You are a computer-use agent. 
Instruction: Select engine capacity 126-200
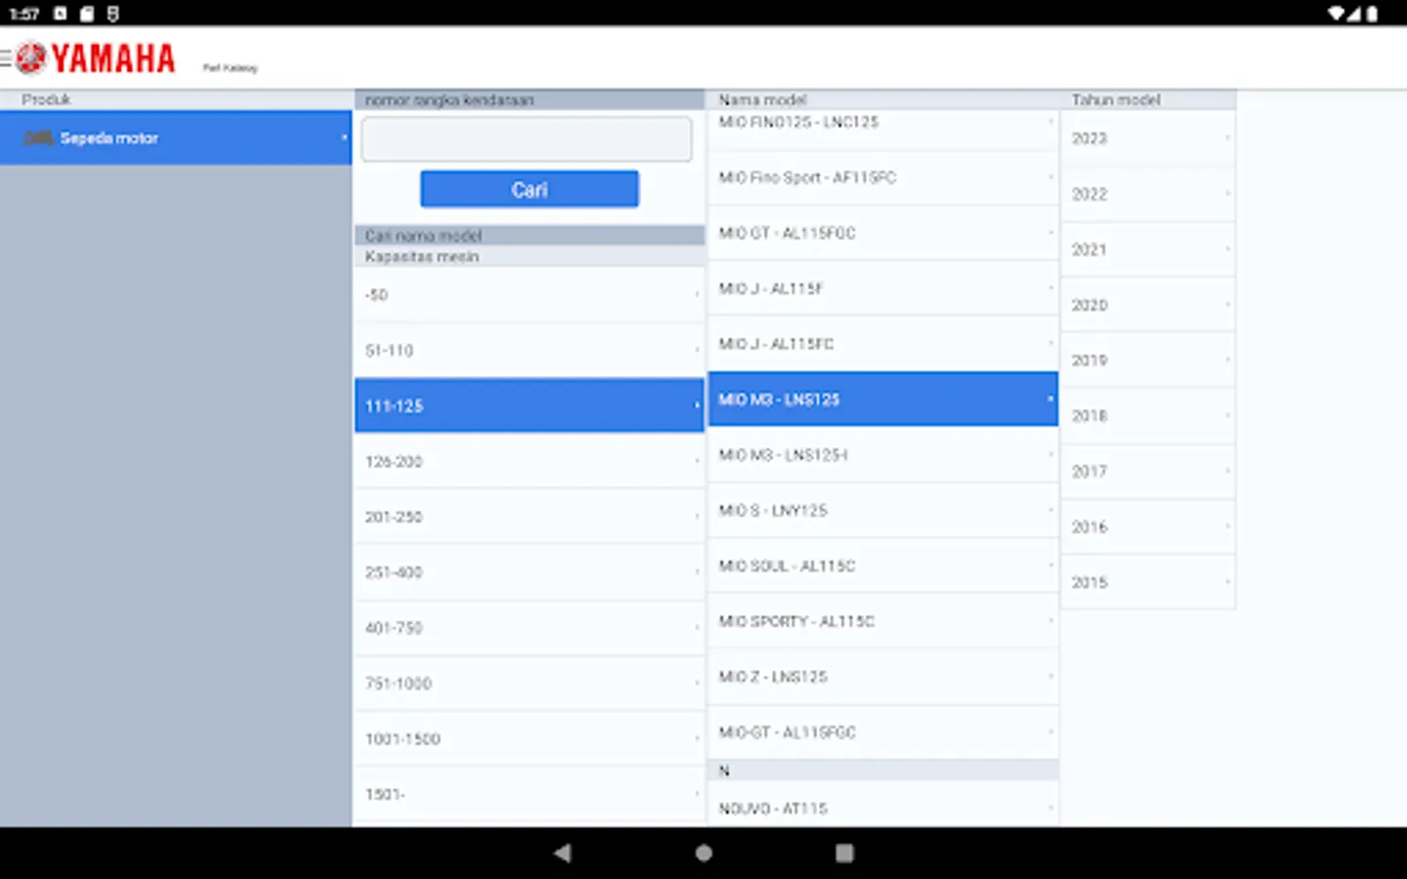(529, 461)
